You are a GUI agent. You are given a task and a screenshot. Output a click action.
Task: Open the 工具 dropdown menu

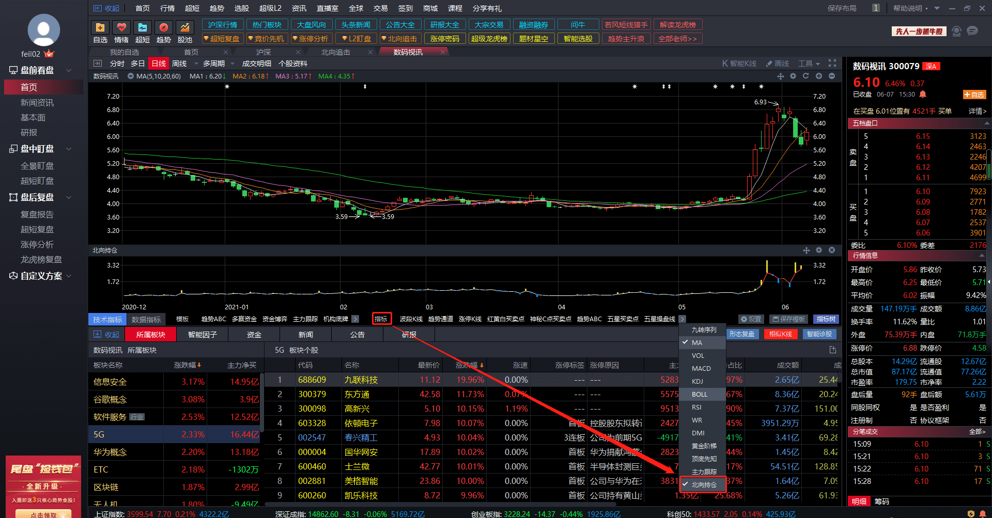click(809, 64)
